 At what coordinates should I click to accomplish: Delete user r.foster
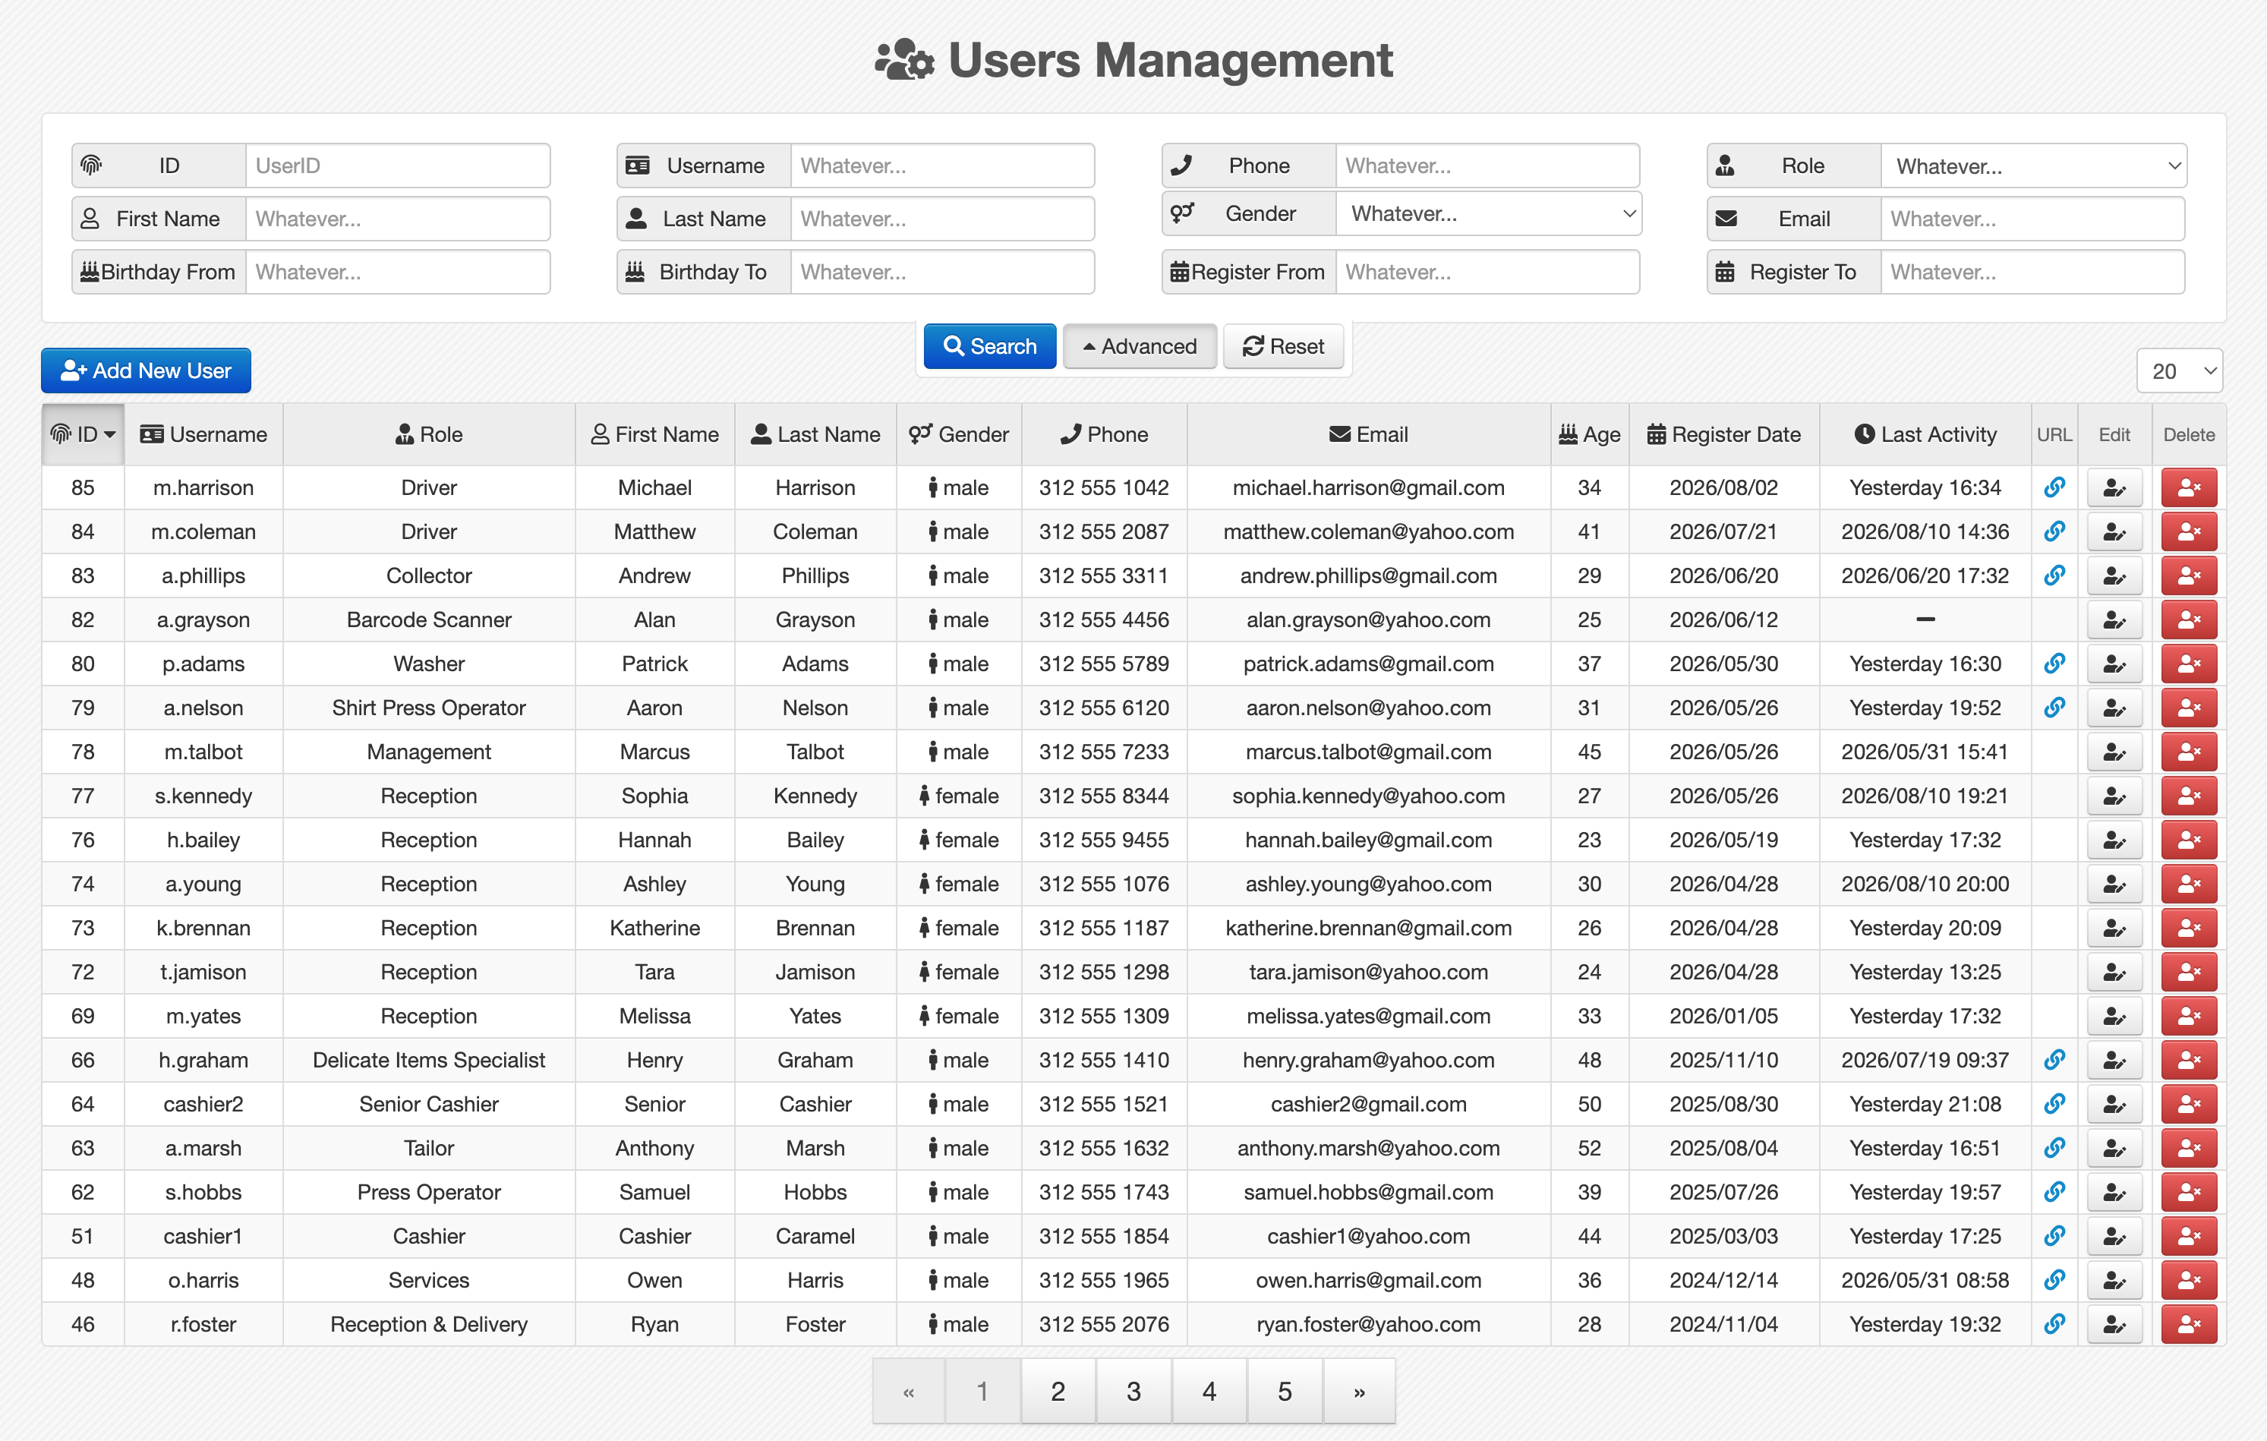point(2189,1324)
